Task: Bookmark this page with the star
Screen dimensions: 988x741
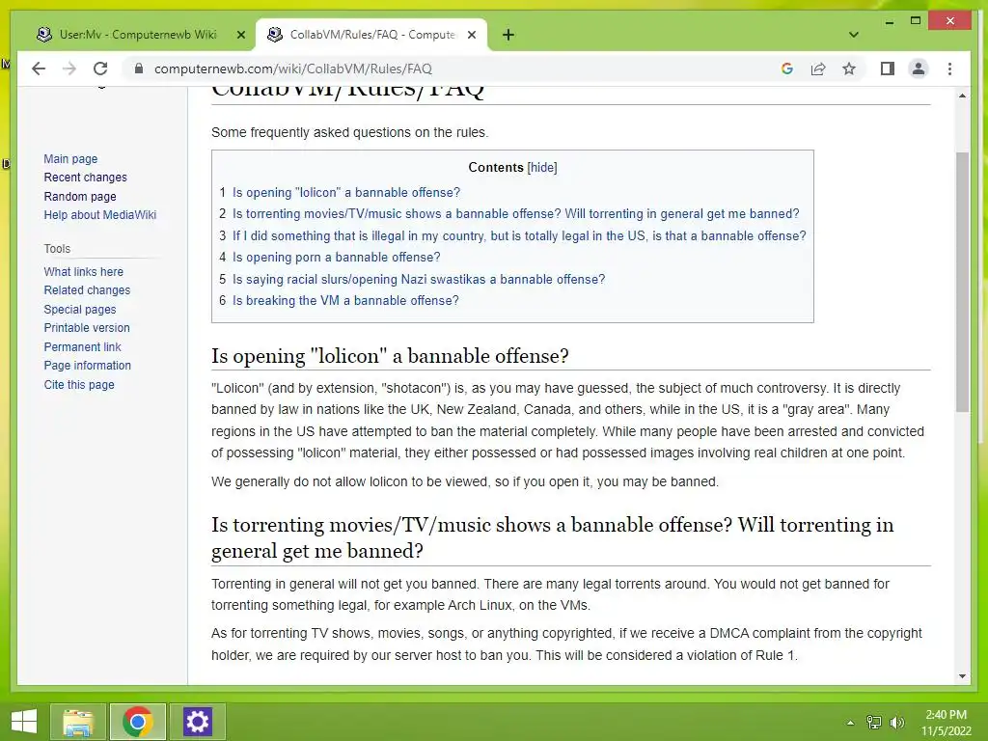Action: pyautogui.click(x=849, y=69)
